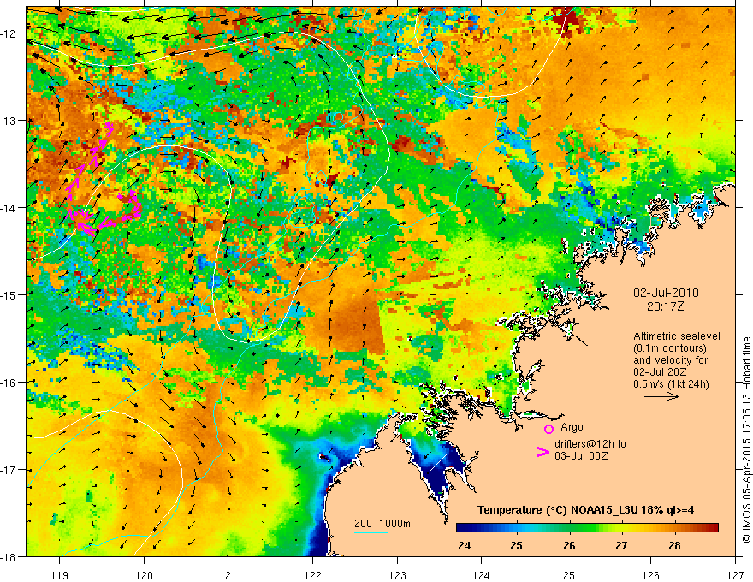Click the 0.5m/s velocity scale arrow
Image resolution: width=753 pixels, height=582 pixels.
pos(661,396)
